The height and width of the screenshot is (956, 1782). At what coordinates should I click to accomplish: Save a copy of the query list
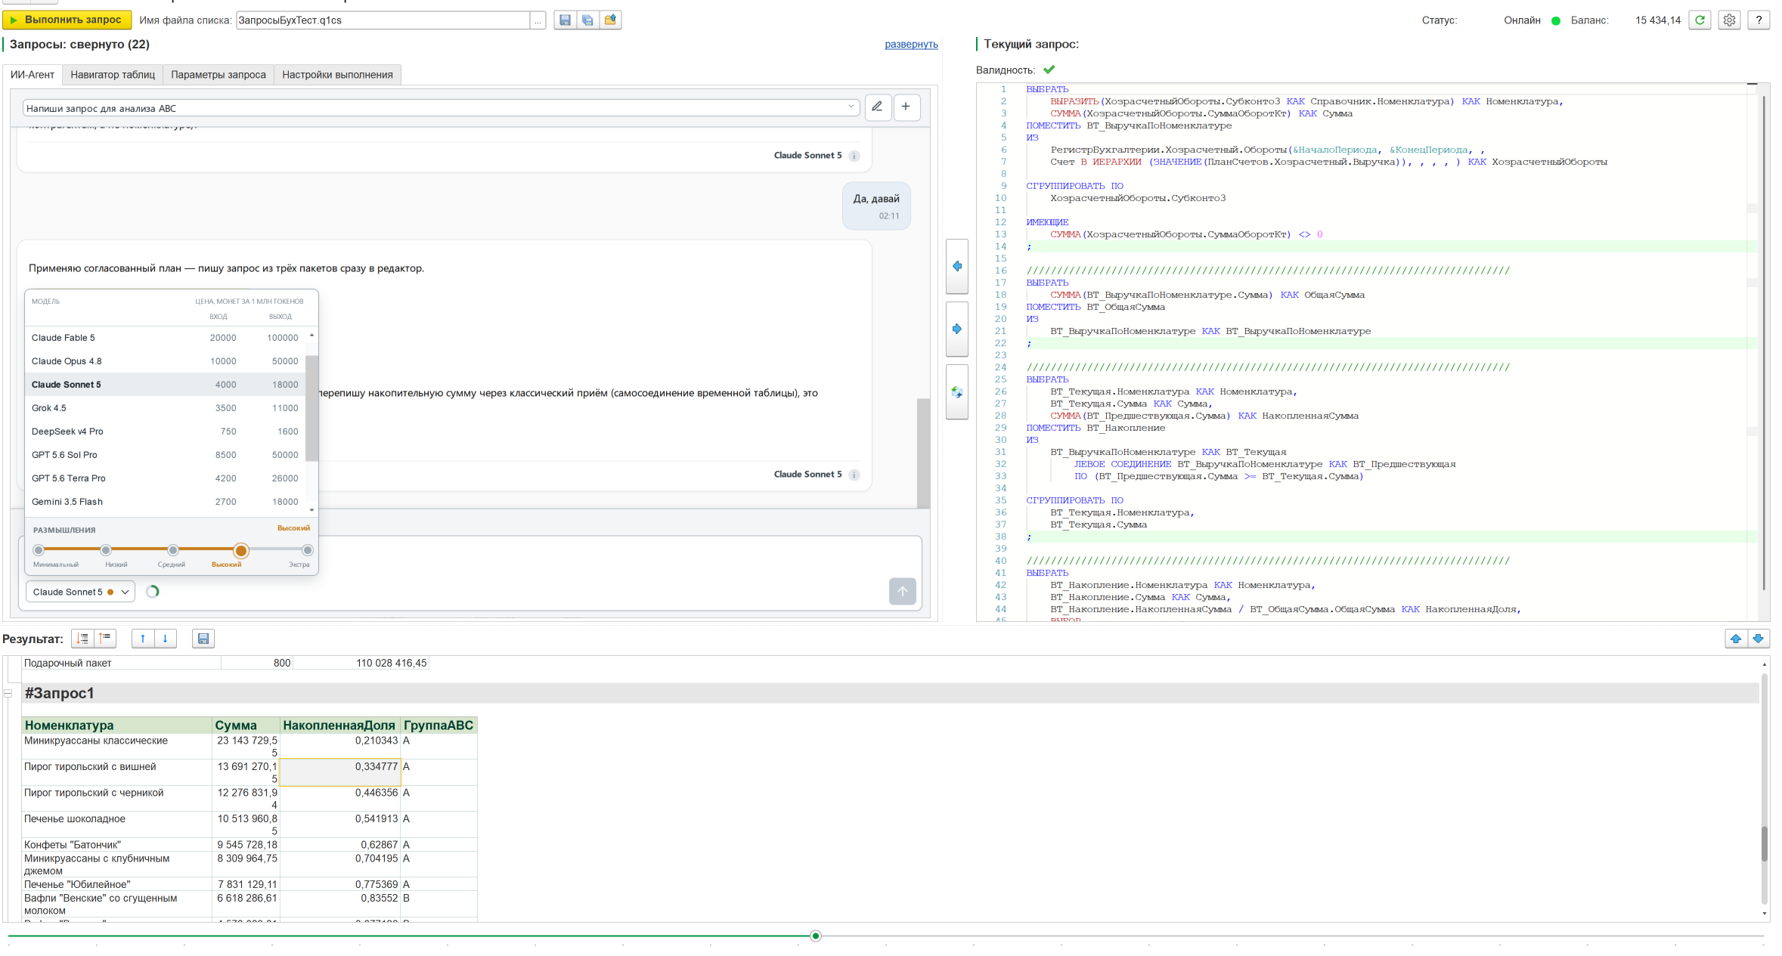(587, 20)
